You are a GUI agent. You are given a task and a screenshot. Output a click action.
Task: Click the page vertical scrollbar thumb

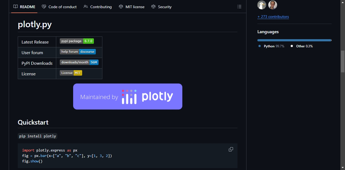click(x=343, y=61)
